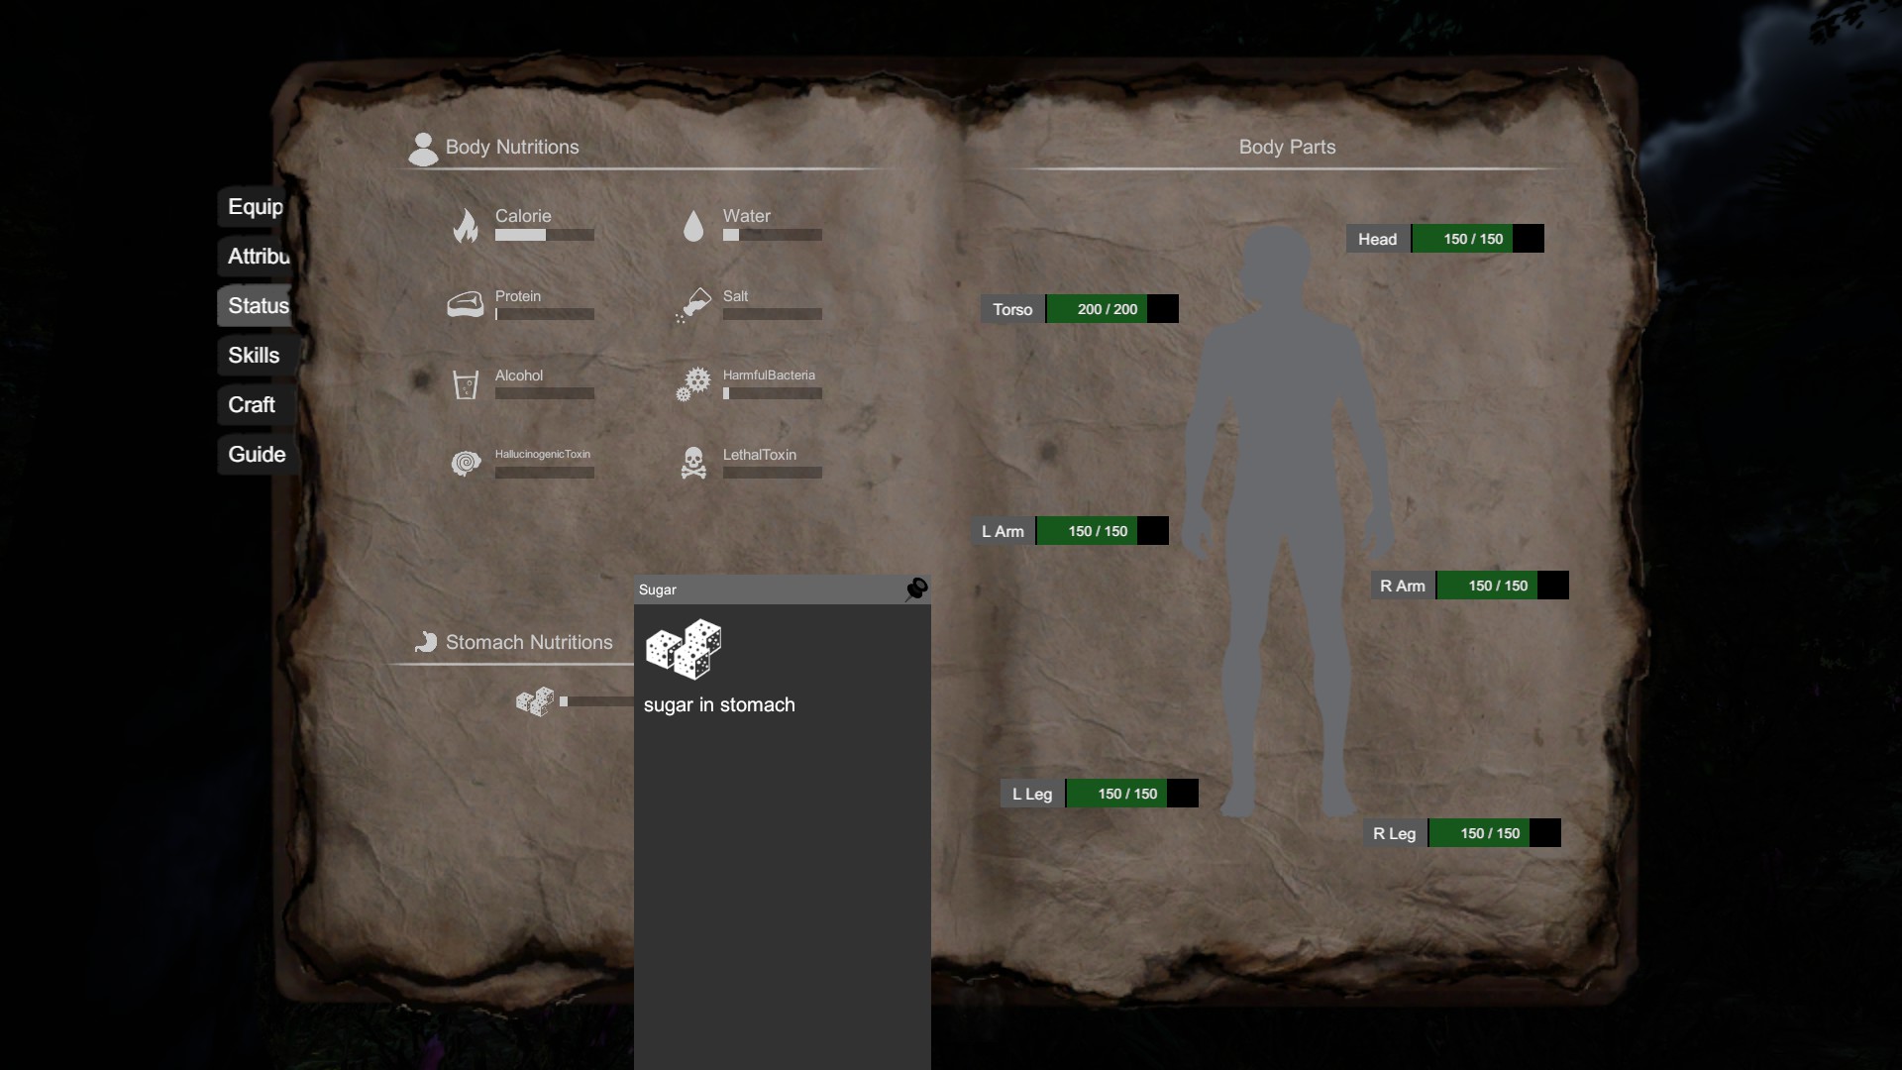Click the LethalToxin skull icon

pos(693,463)
